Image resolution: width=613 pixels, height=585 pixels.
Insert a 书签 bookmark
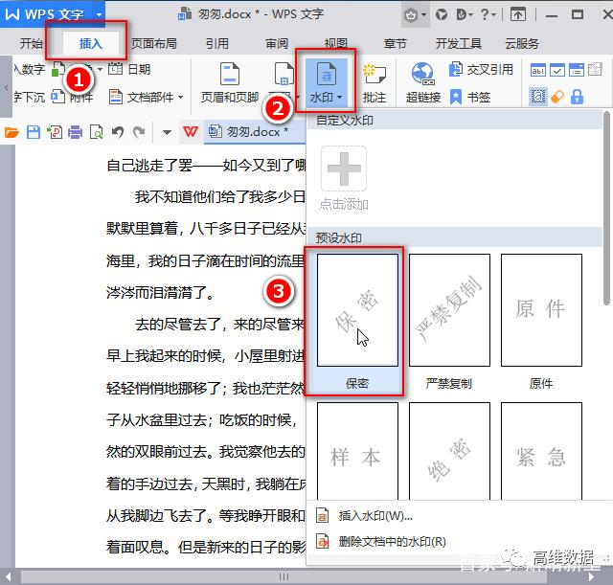pos(470,97)
